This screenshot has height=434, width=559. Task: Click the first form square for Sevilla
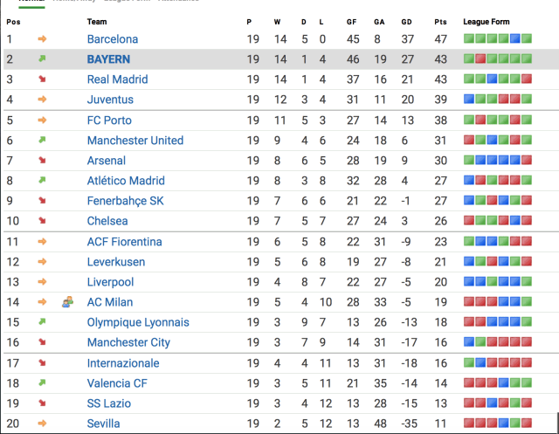pyautogui.click(x=469, y=424)
